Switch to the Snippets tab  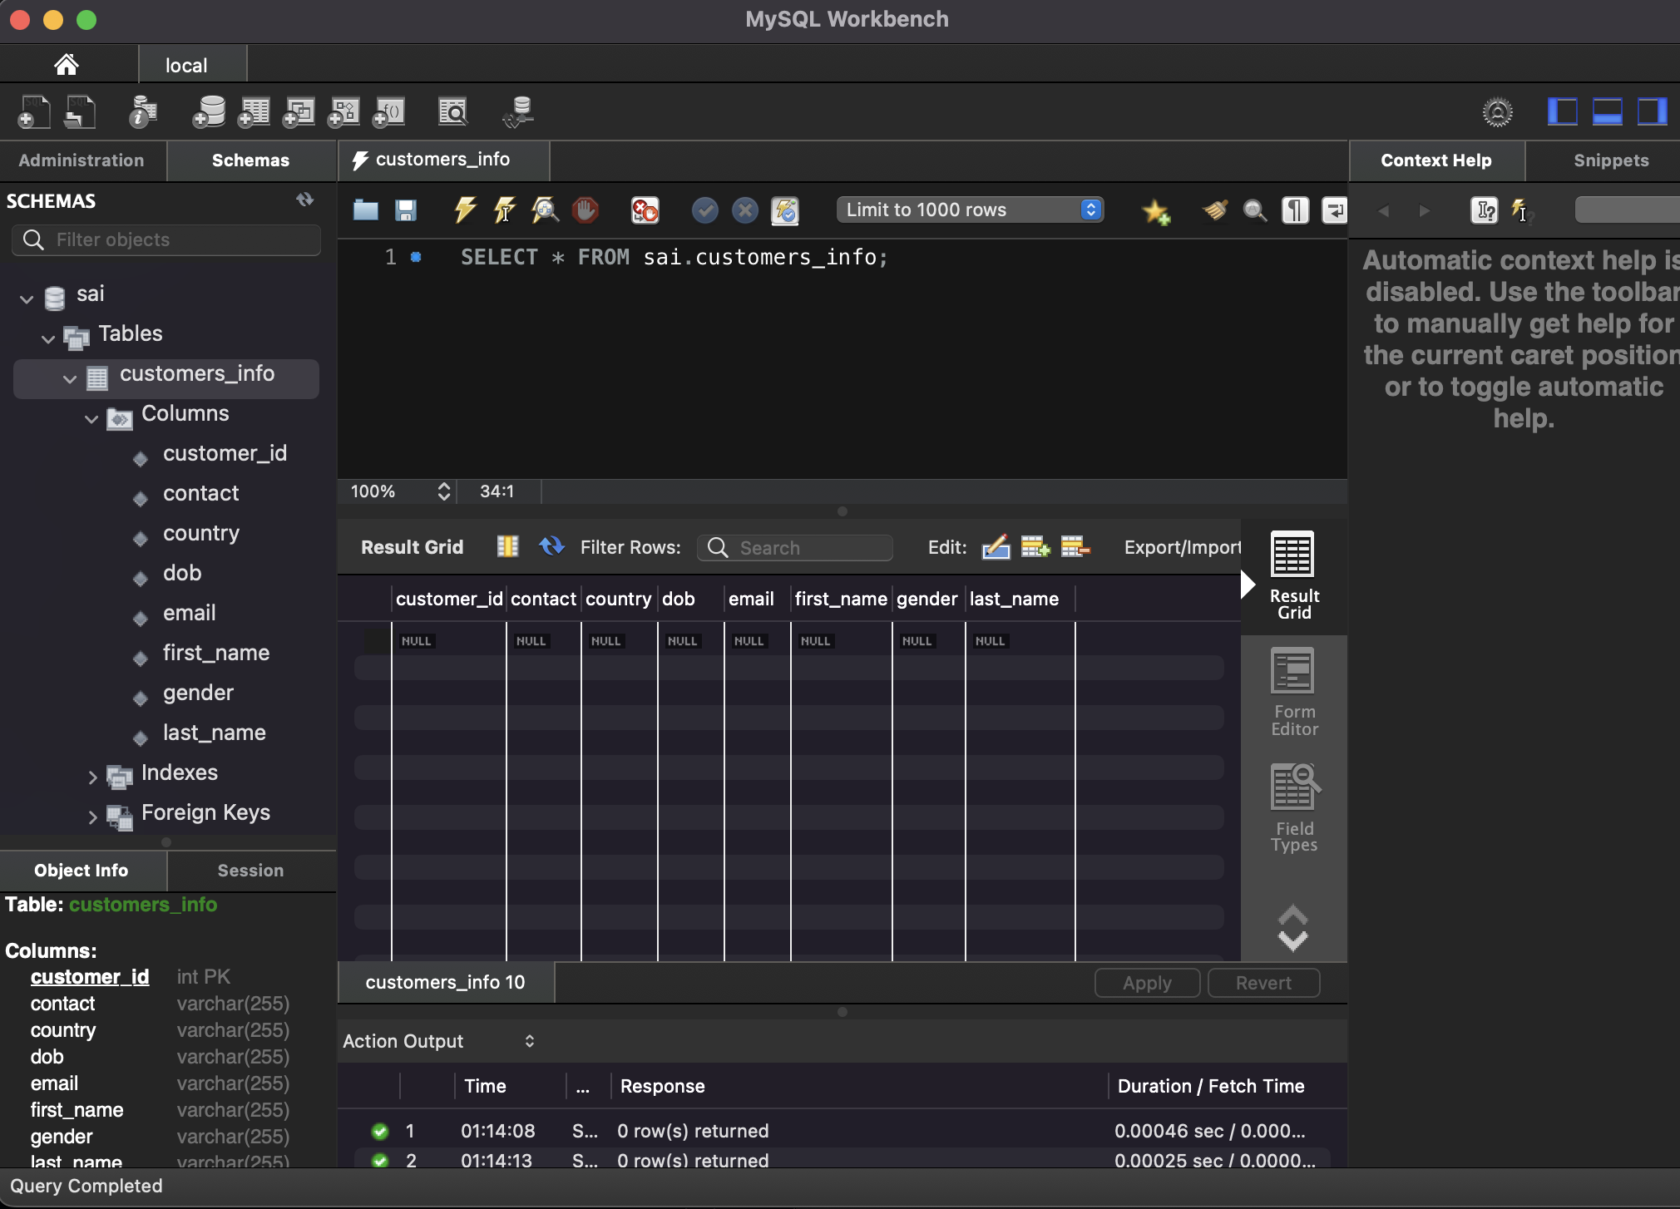tap(1610, 160)
